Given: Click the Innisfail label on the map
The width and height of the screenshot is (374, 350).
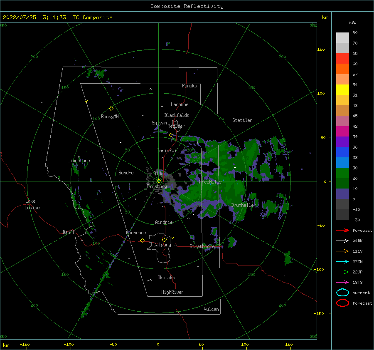Looking at the screenshot, I should click(x=168, y=151).
